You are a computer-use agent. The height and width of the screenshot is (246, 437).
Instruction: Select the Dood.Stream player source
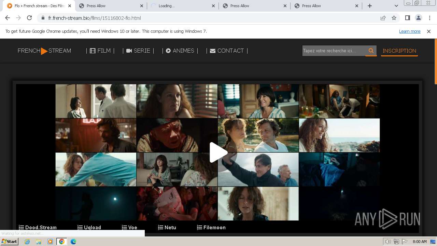tap(38, 228)
